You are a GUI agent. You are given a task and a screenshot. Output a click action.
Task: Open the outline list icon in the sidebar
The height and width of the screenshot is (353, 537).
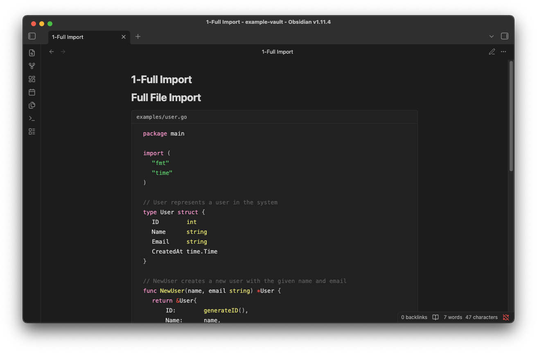[32, 131]
